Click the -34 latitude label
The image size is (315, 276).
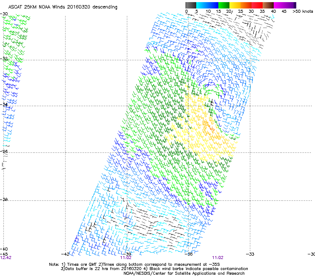pos(4,104)
